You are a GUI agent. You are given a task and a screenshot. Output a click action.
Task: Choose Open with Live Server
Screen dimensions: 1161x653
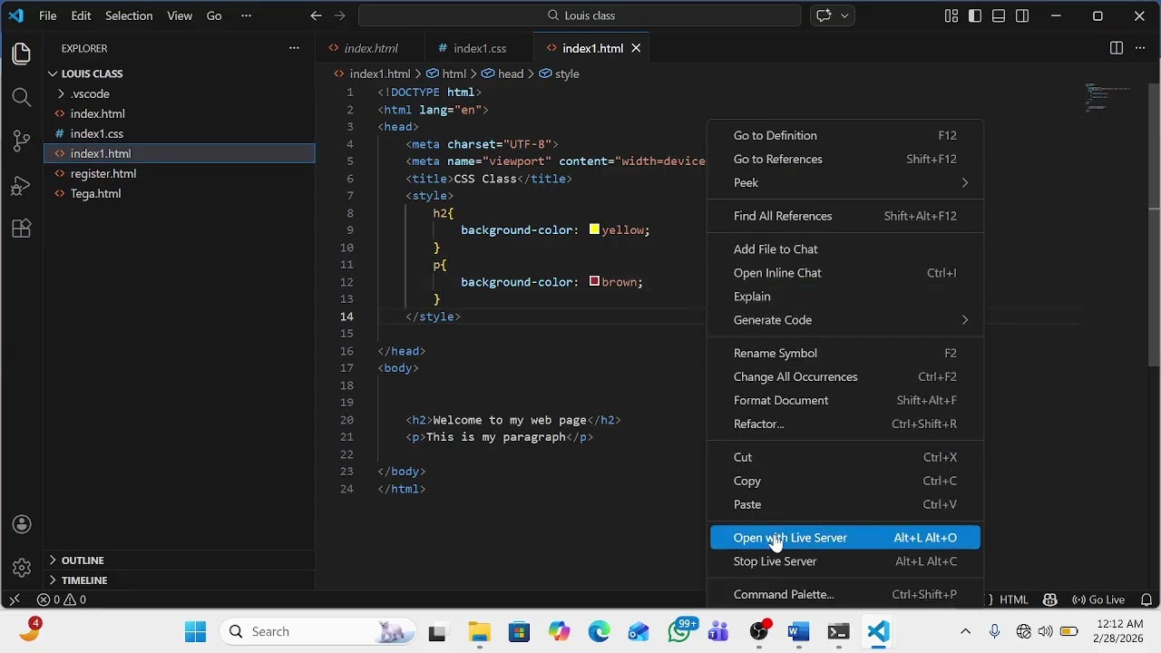click(x=845, y=538)
